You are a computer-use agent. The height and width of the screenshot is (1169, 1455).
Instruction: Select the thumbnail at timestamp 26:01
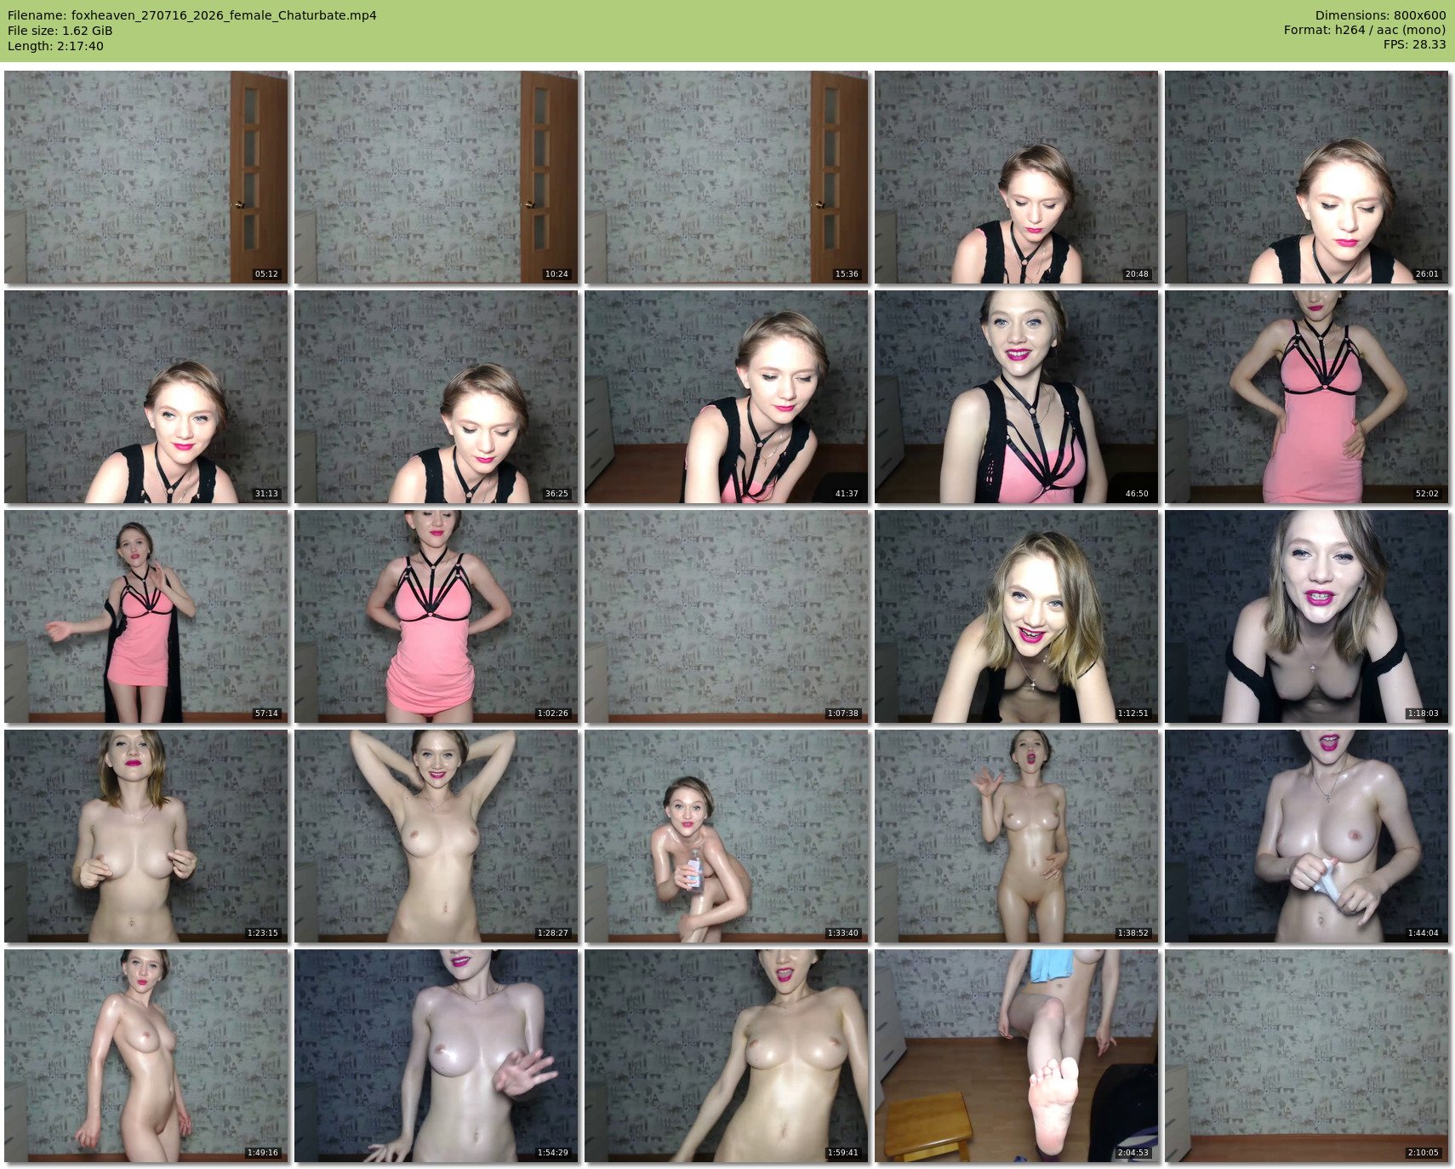point(1307,177)
